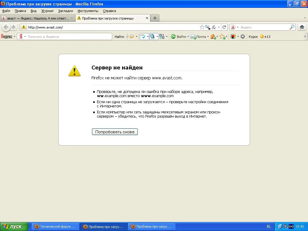Viewport: 308px width, 231px height.
Task: Click the orange wallet icon on Yandex toolbar
Action: (x=213, y=37)
